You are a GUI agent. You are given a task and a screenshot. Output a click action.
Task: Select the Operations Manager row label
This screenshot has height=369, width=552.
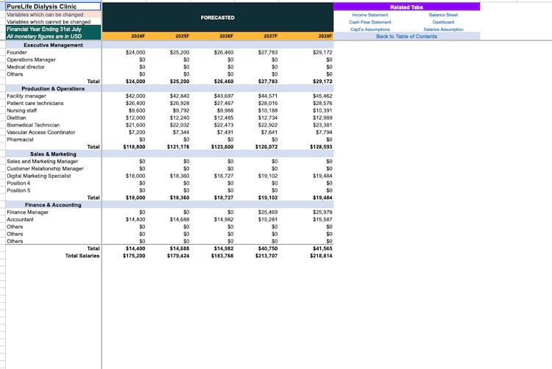click(x=31, y=60)
